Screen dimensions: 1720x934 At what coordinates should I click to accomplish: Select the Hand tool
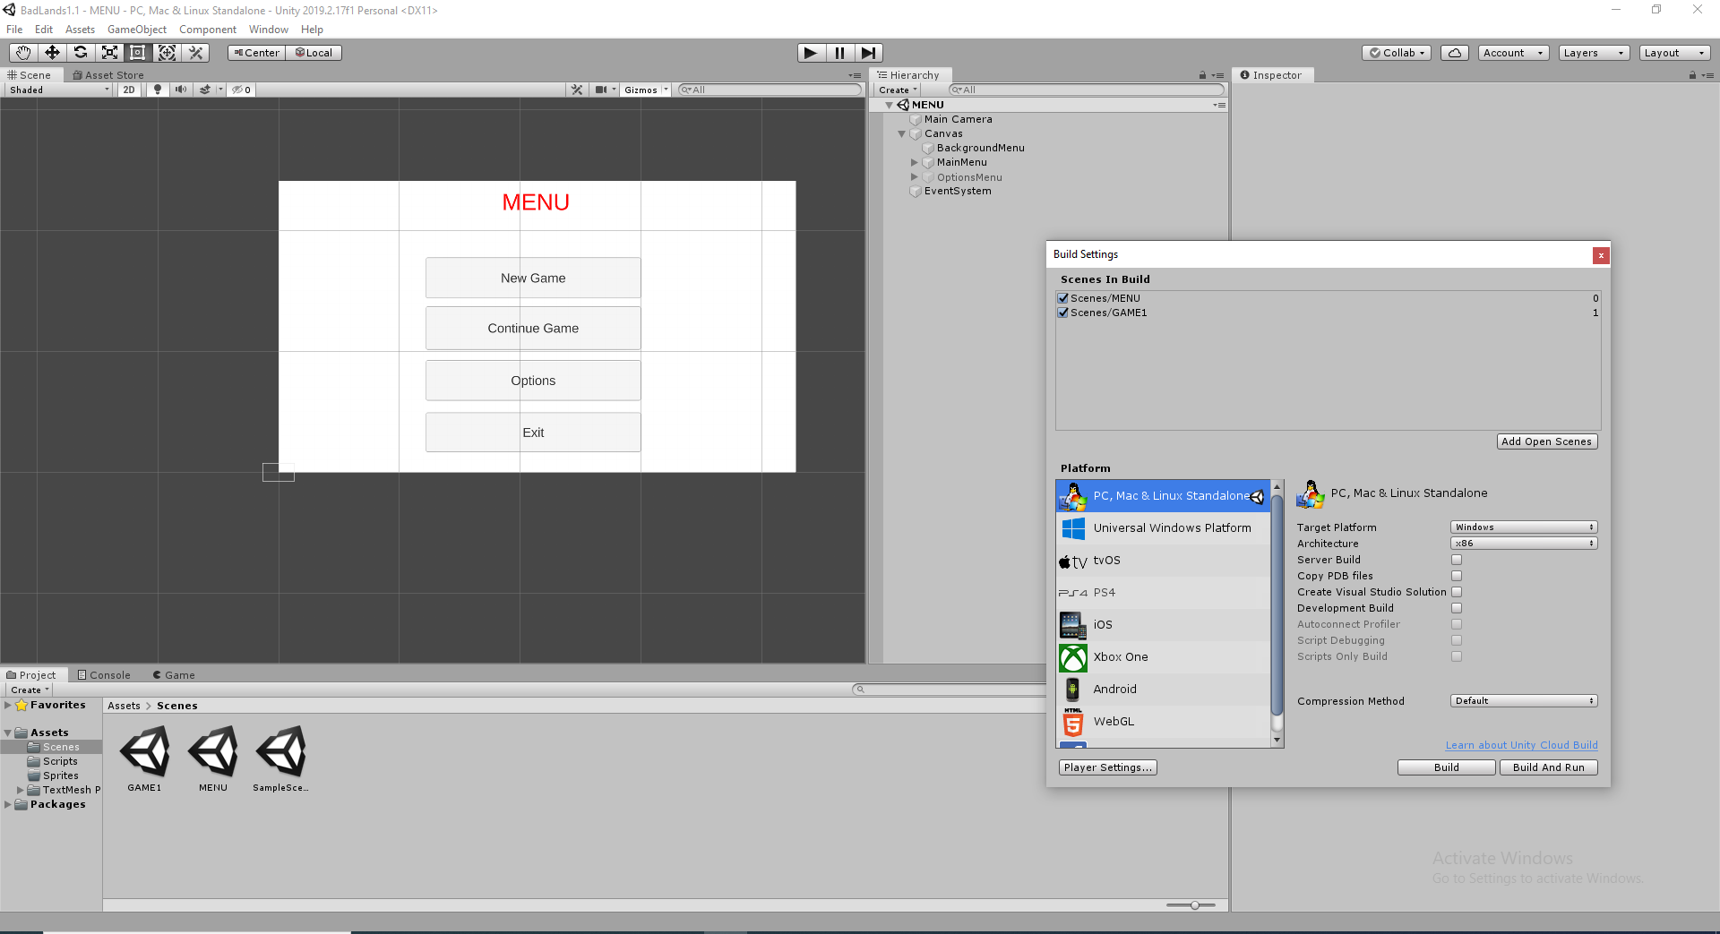21,52
